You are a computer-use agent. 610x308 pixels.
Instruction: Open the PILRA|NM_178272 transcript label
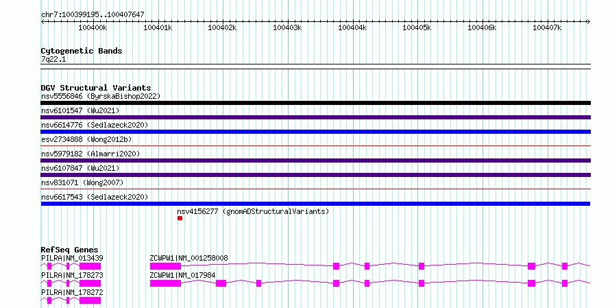click(72, 292)
